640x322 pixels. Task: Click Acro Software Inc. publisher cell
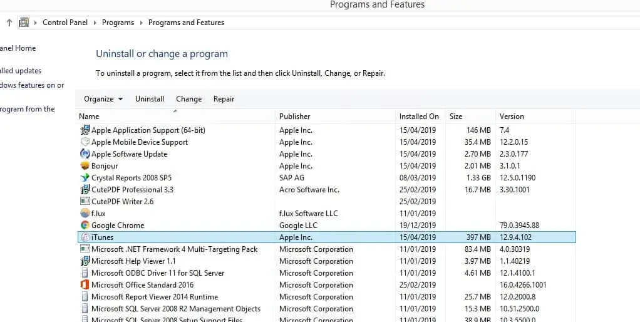click(x=309, y=189)
